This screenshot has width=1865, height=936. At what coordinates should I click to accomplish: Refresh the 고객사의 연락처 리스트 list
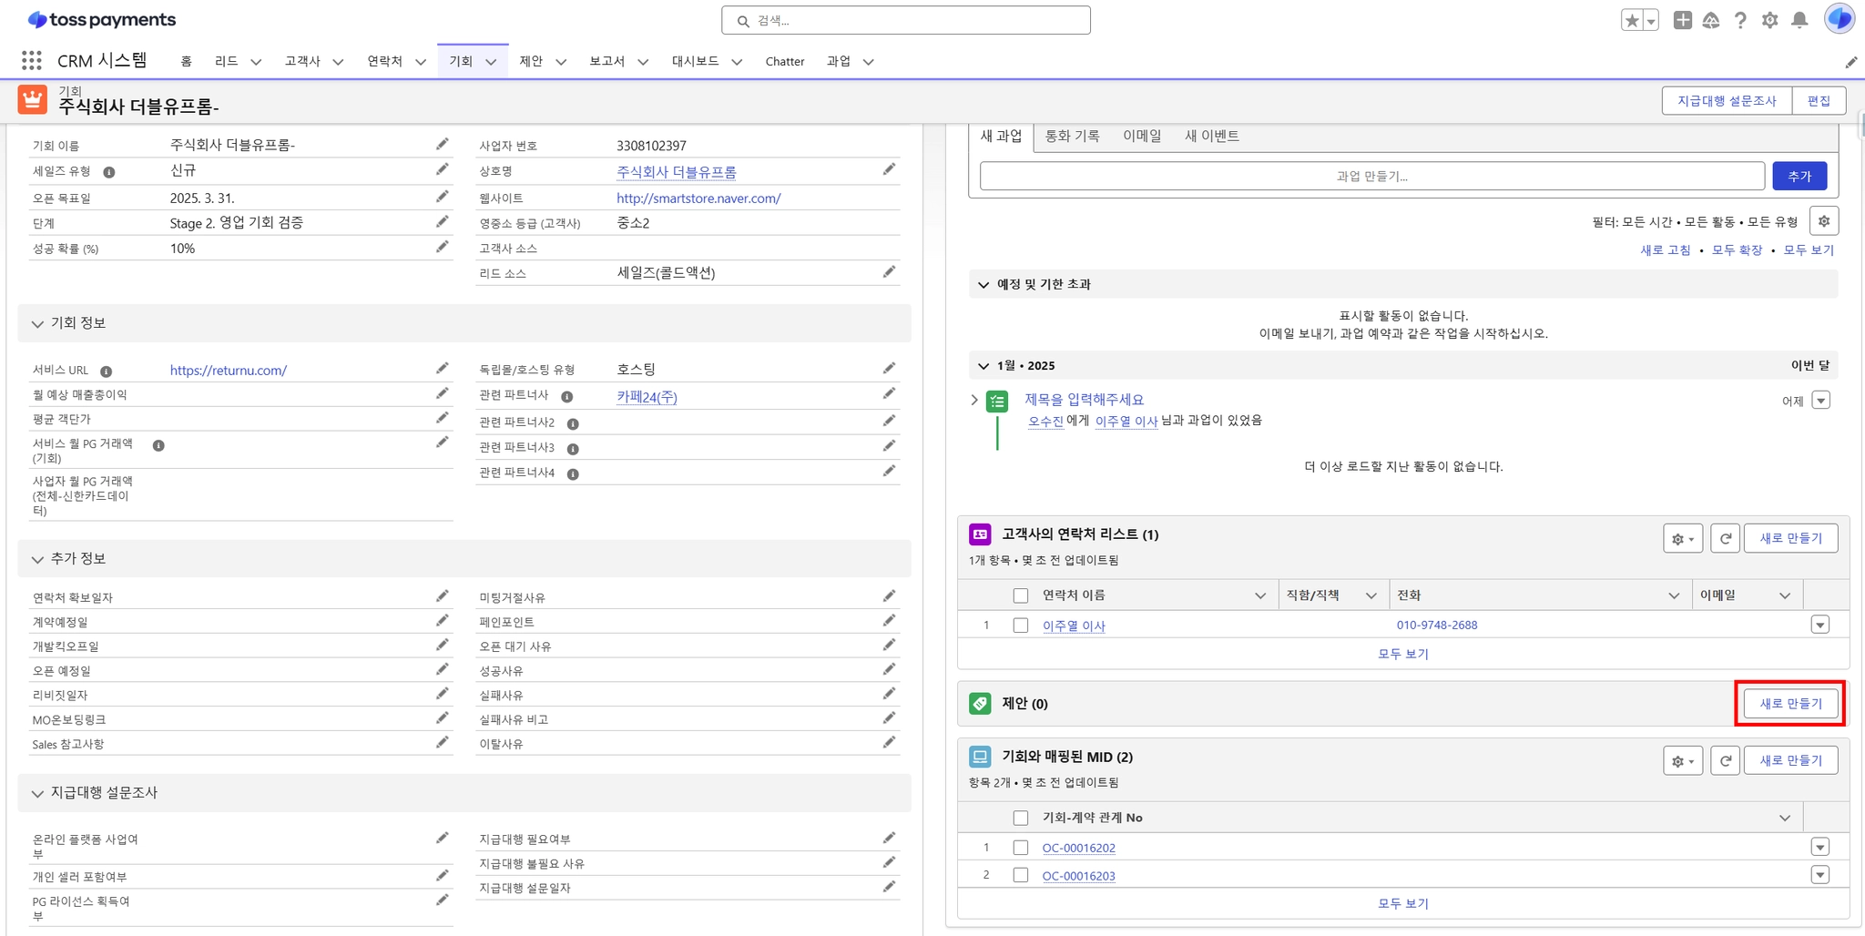pyautogui.click(x=1725, y=538)
